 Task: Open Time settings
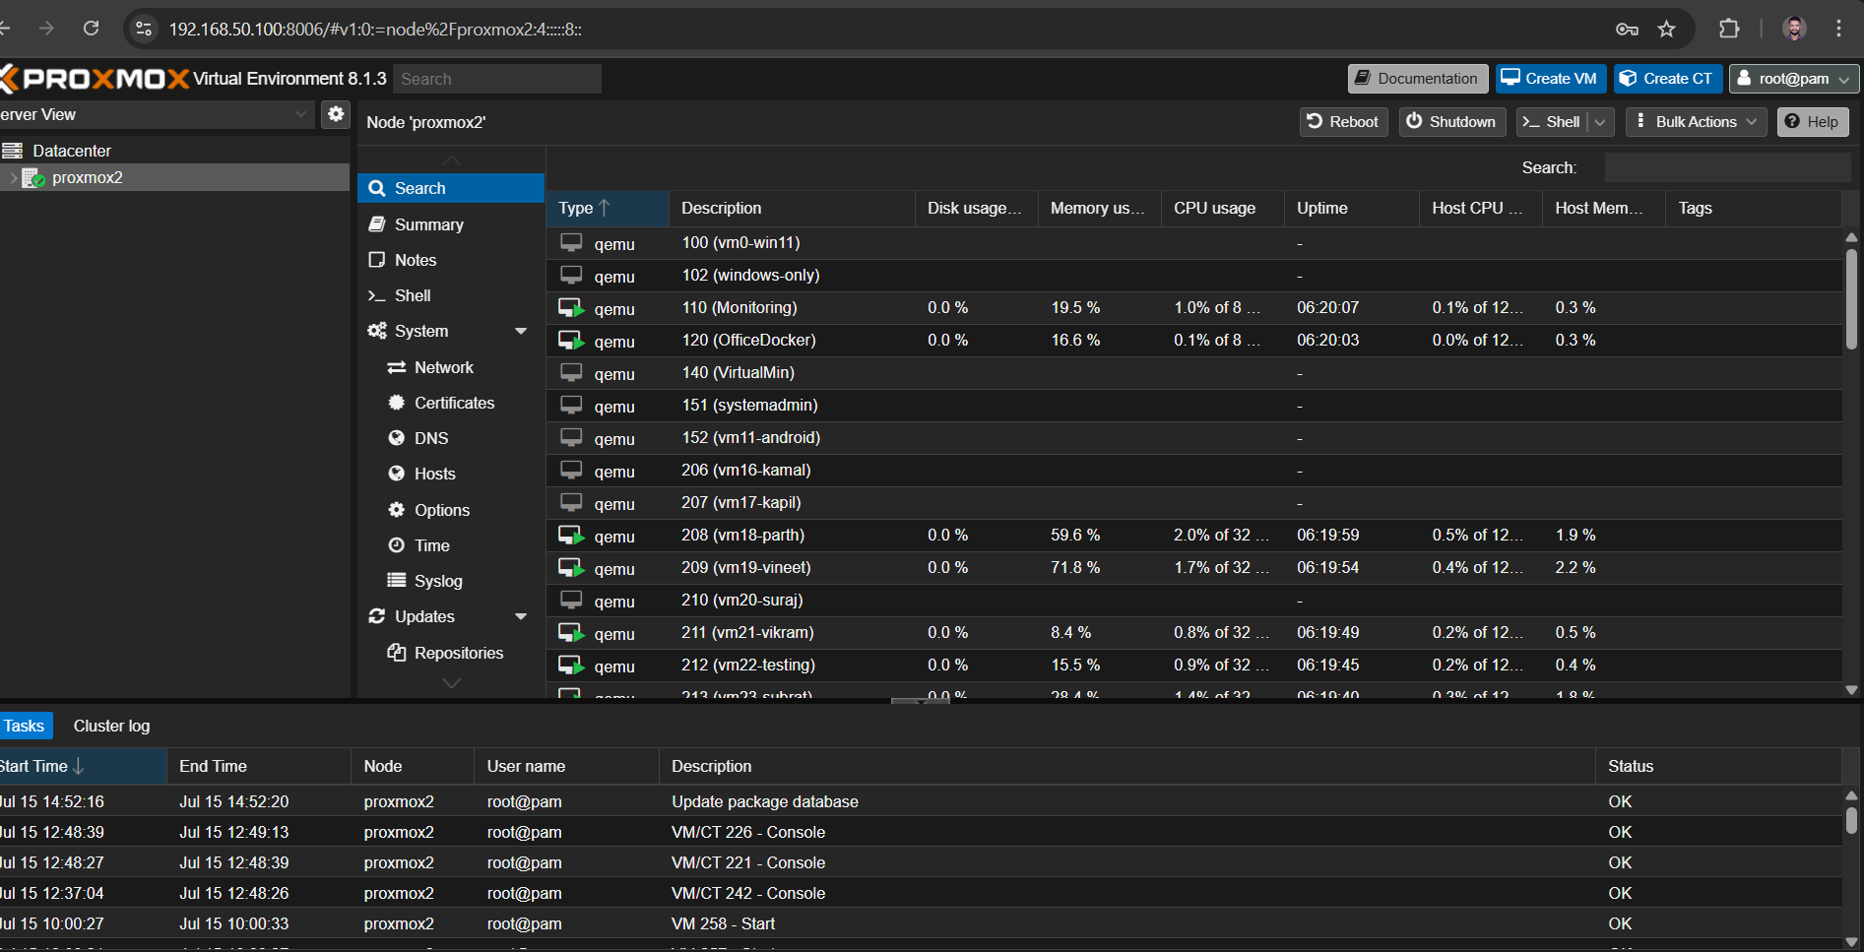pyautogui.click(x=451, y=545)
